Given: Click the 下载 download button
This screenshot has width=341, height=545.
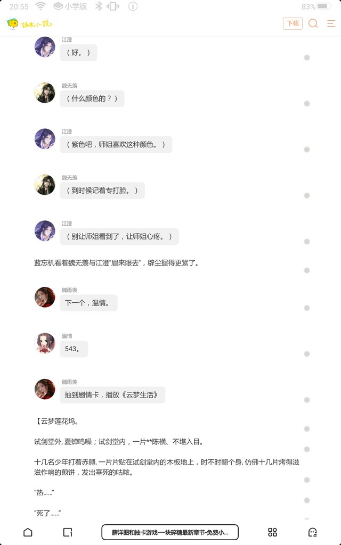Looking at the screenshot, I should [x=293, y=23].
